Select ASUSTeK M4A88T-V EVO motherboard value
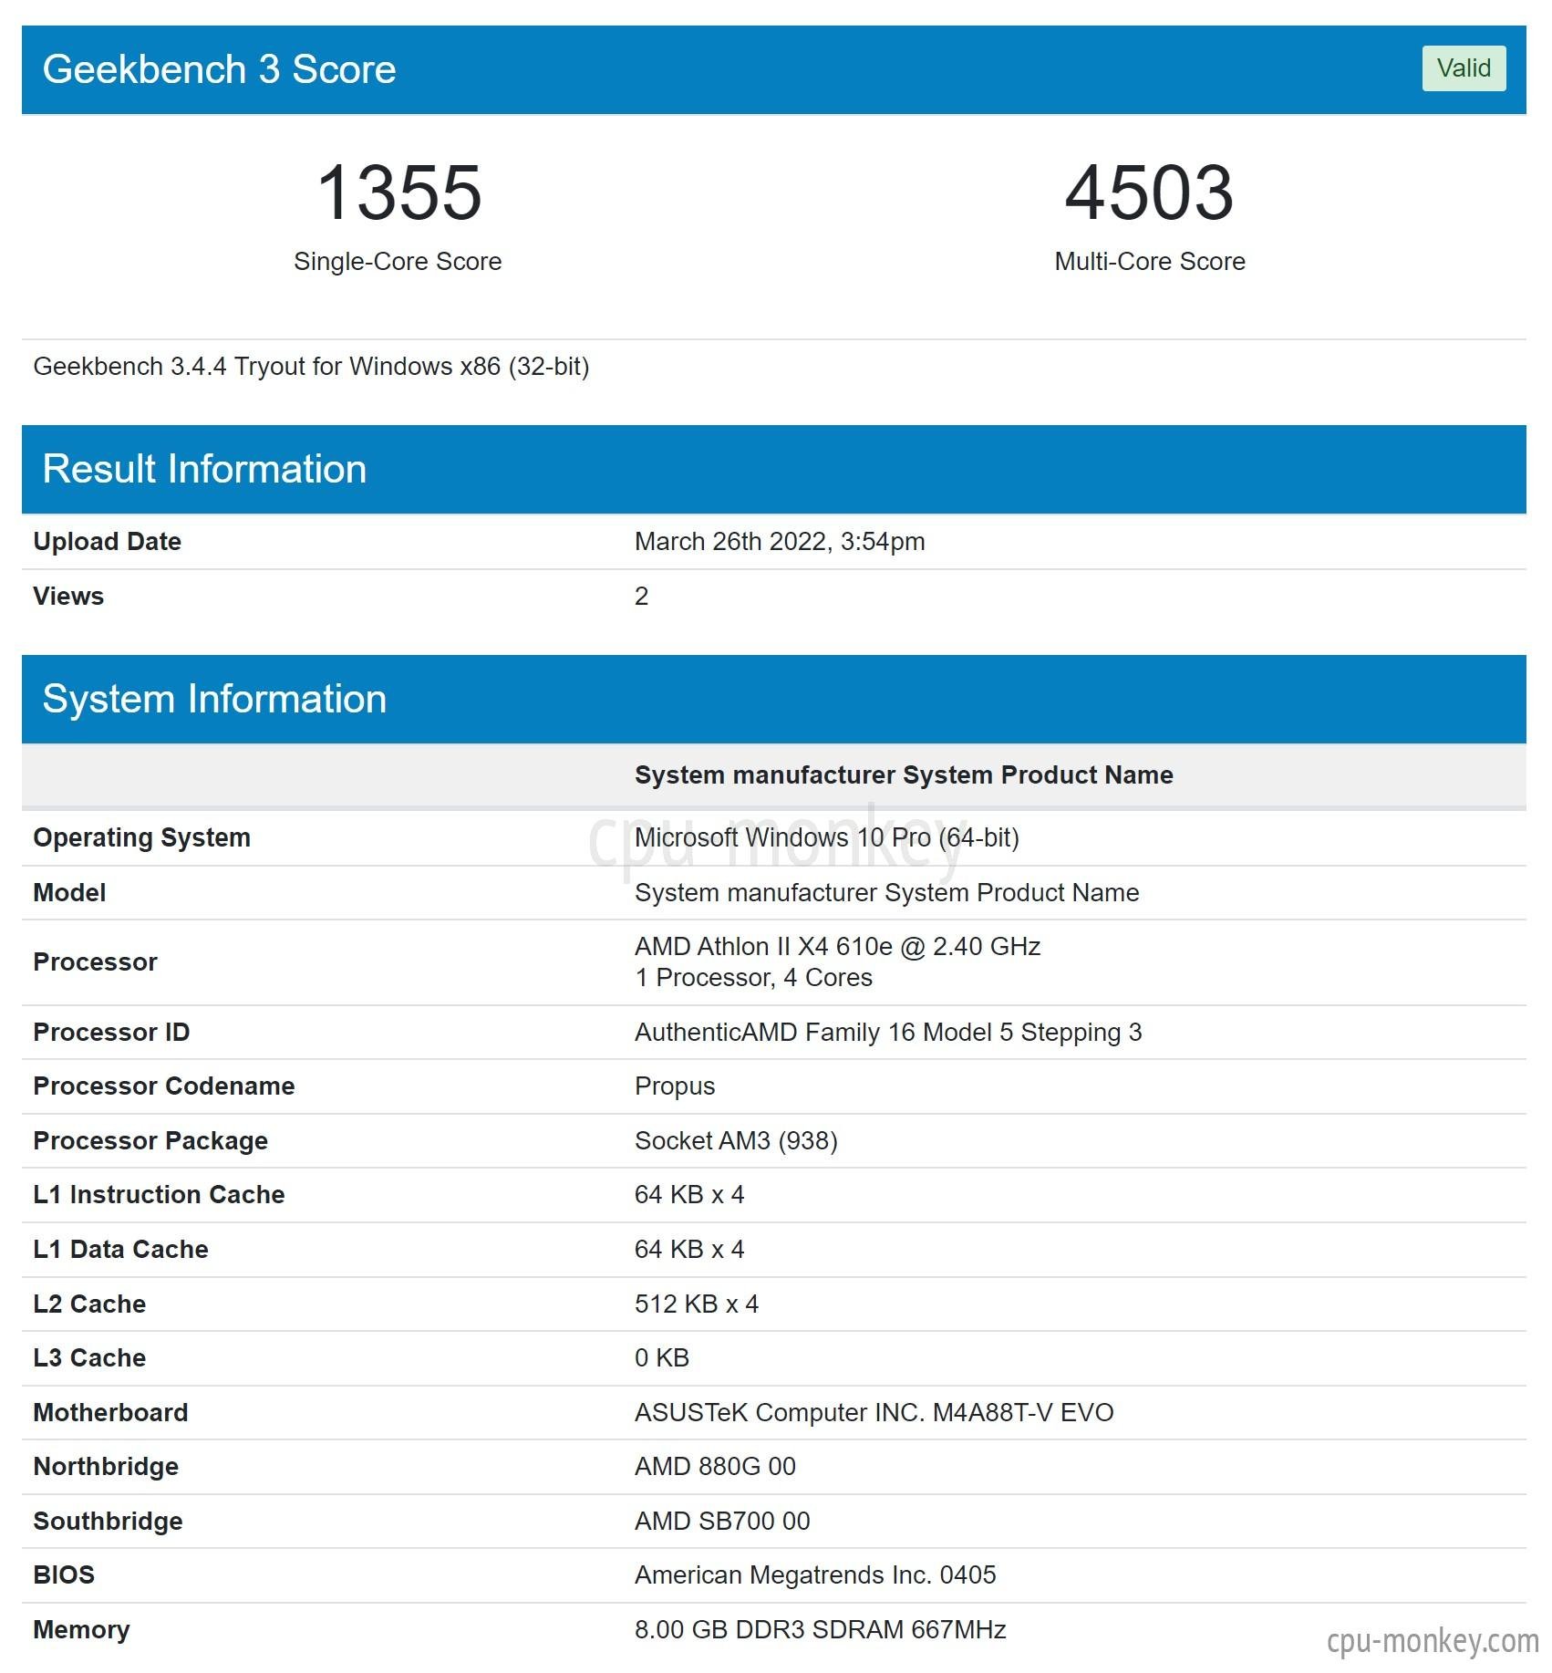Screen dimensions: 1552x1673 coord(874,1413)
